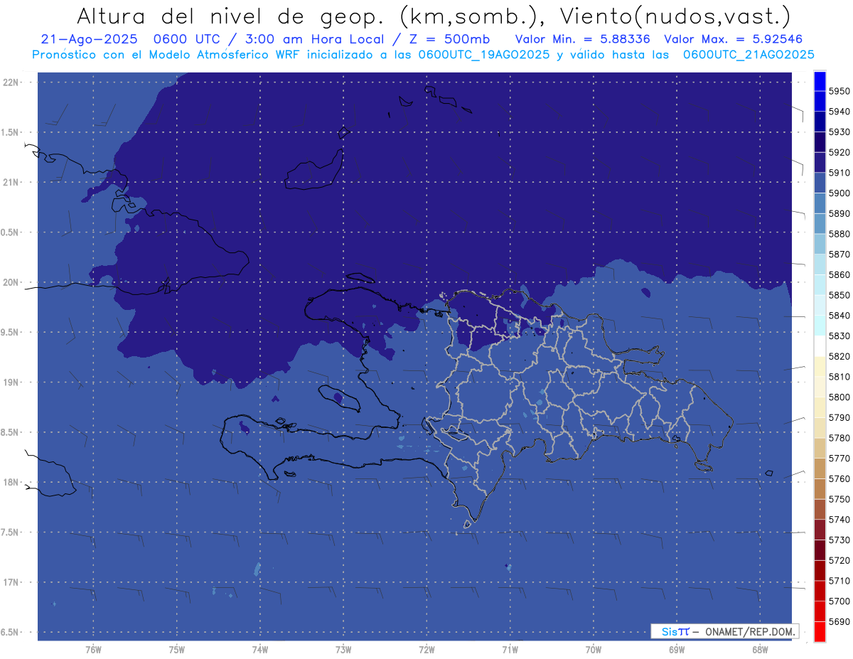This screenshot has width=853, height=659.
Task: Click the 76W longitude label
Action: point(93,649)
